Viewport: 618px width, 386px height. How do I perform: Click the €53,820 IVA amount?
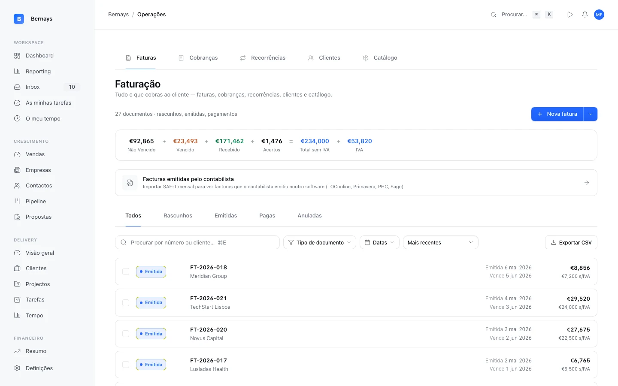tap(360, 141)
